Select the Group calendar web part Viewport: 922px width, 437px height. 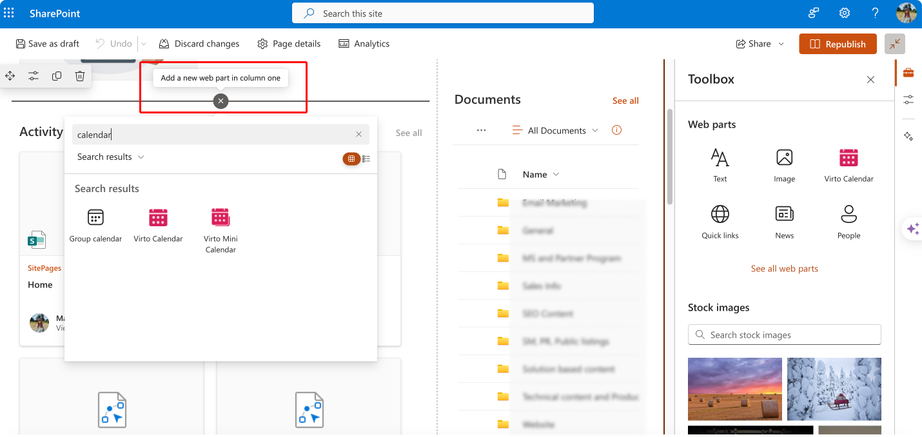pyautogui.click(x=95, y=226)
